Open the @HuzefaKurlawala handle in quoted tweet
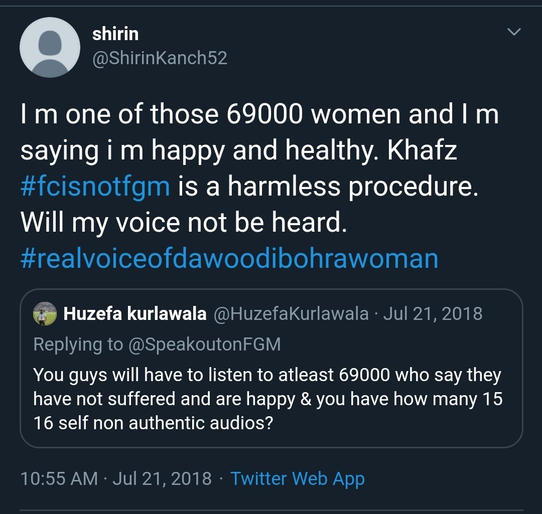Viewport: 542px width, 514px height. (x=291, y=314)
